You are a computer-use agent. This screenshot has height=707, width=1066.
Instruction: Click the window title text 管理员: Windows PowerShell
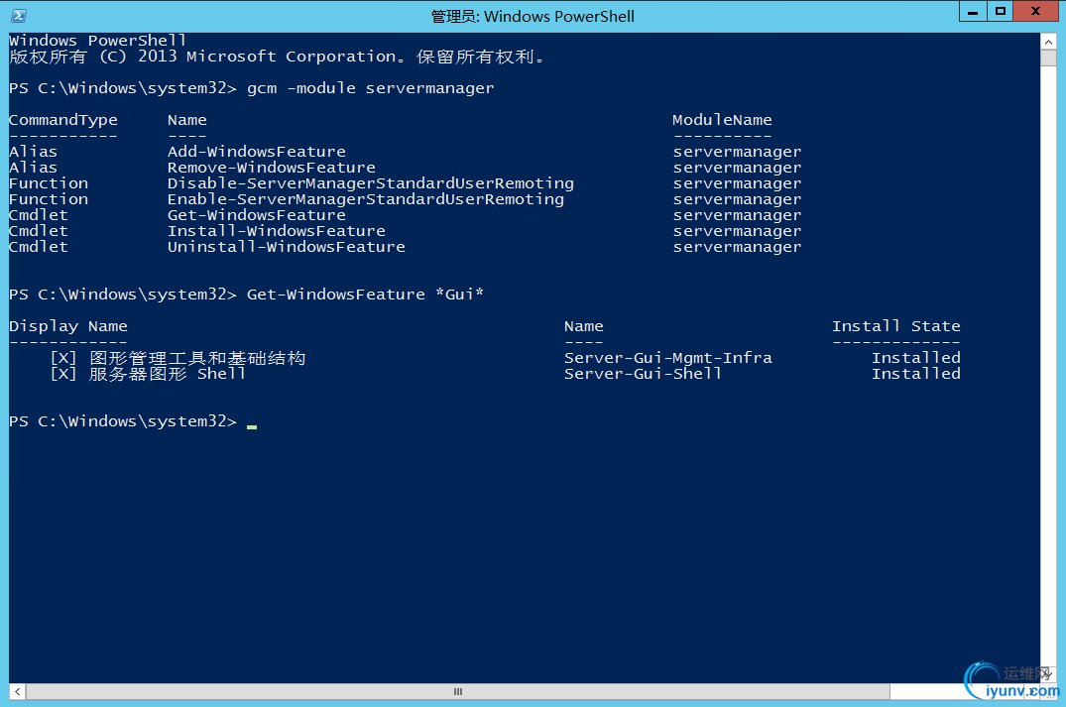[x=533, y=16]
